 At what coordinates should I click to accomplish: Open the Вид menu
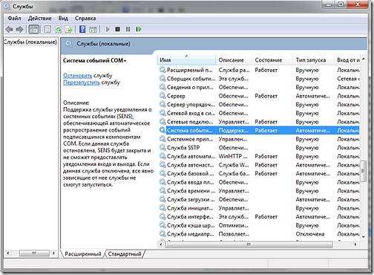tap(63, 18)
